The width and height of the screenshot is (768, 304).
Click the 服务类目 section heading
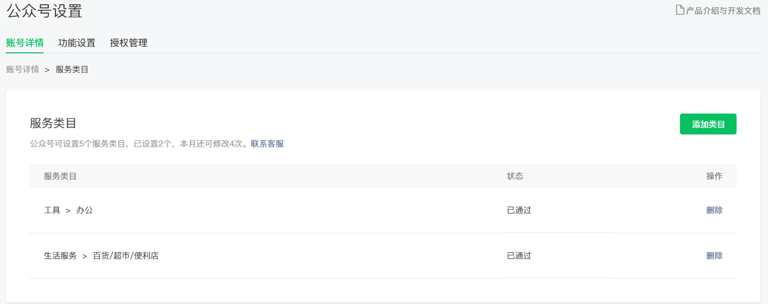[53, 123]
